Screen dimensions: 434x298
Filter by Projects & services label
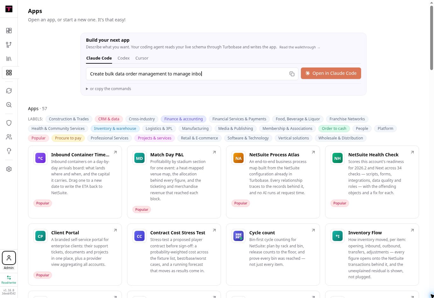pyautogui.click(x=154, y=138)
